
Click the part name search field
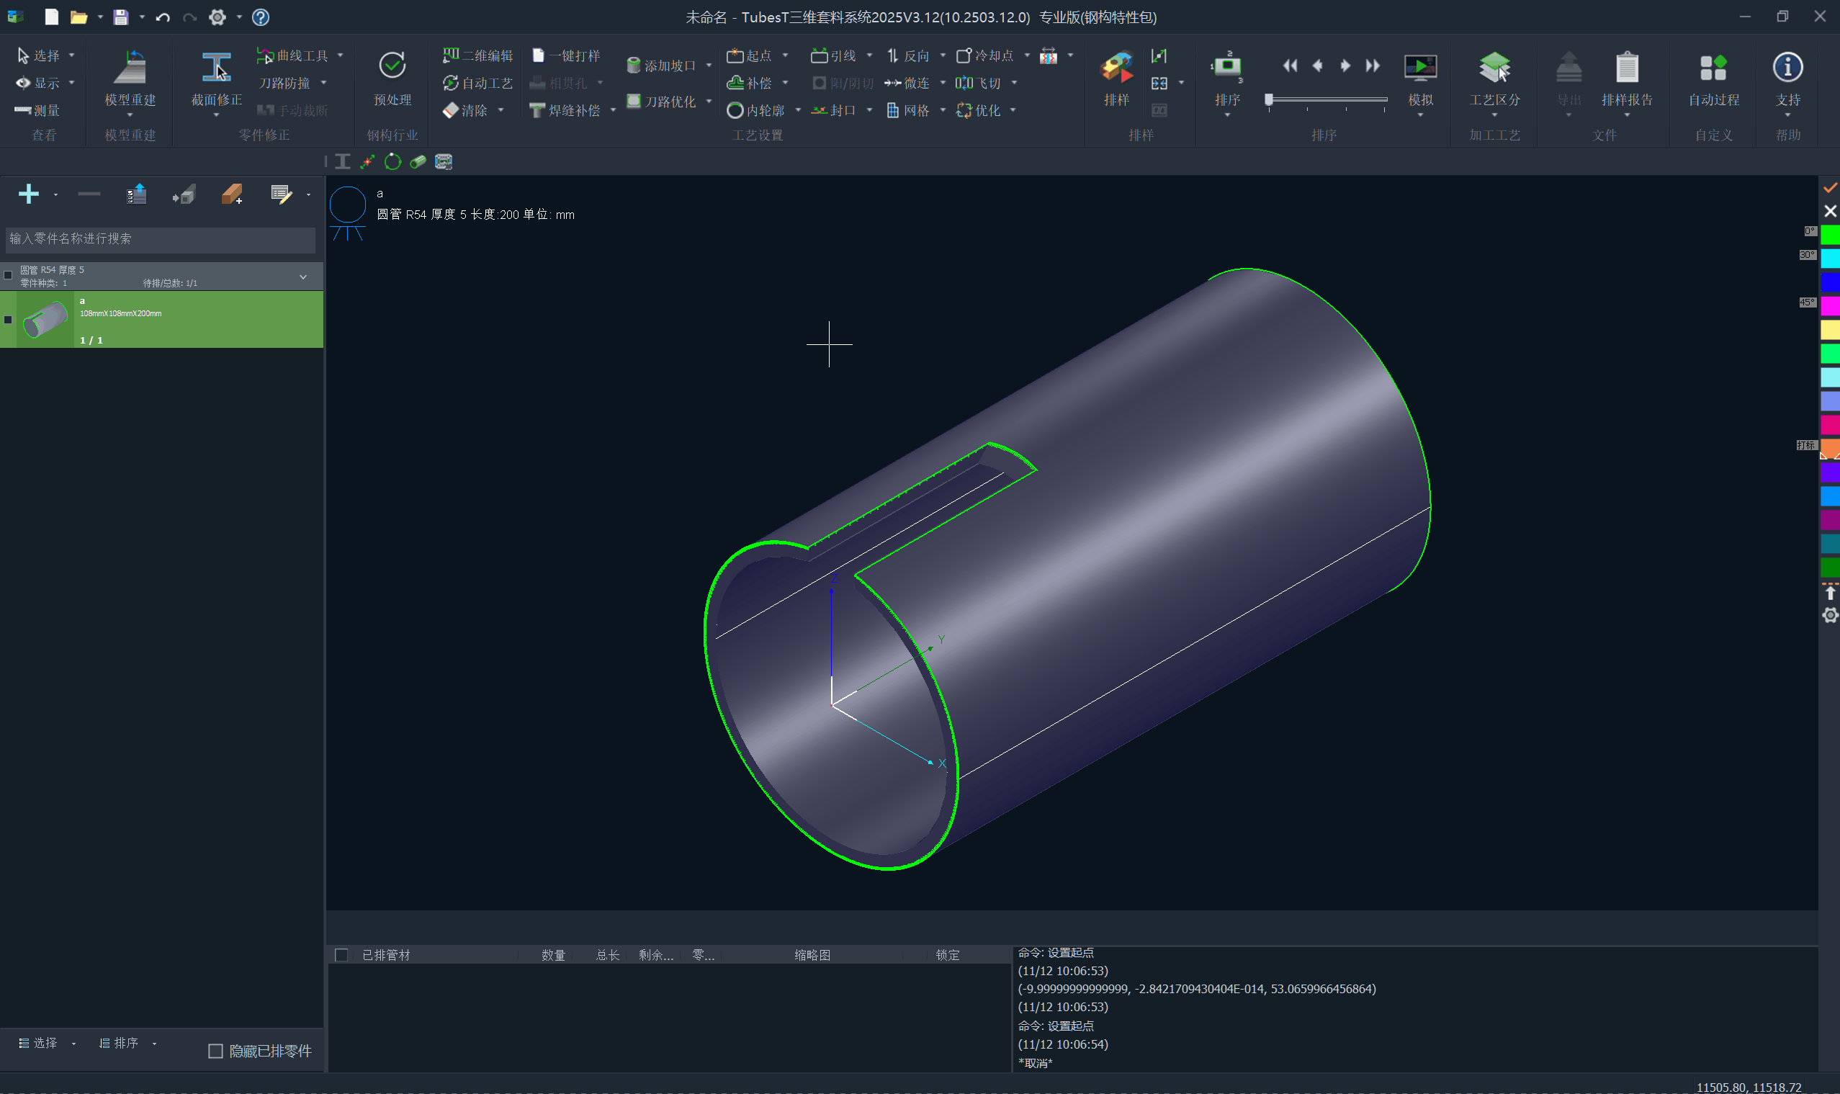point(159,239)
